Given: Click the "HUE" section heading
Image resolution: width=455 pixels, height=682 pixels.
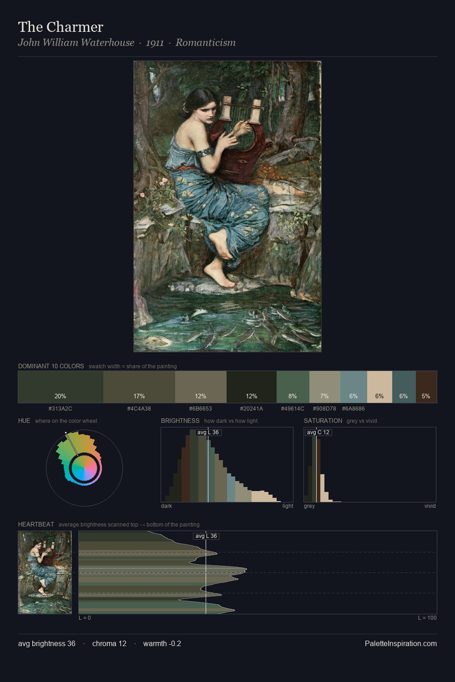Looking at the screenshot, I should [x=24, y=421].
